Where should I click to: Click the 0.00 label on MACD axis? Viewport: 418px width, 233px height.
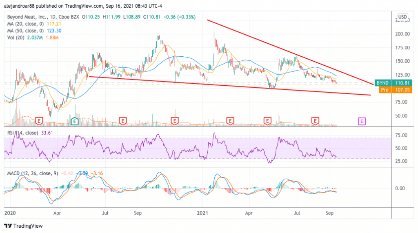pyautogui.click(x=400, y=189)
